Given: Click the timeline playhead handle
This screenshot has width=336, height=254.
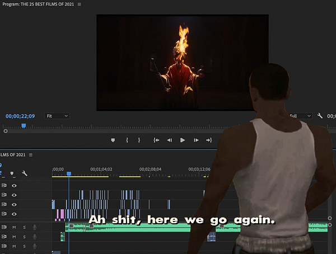Looking at the screenshot, I should (x=69, y=173).
